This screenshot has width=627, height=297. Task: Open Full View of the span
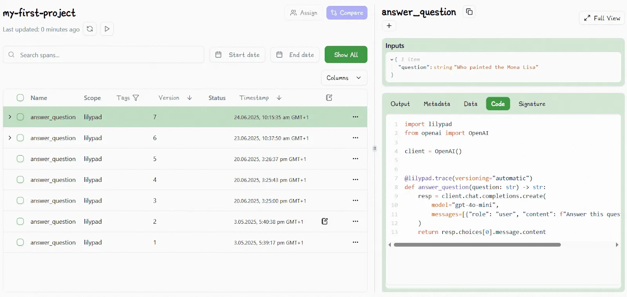coord(602,18)
